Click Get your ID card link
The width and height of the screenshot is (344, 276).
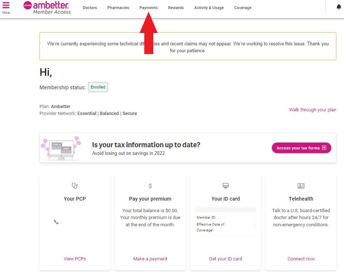(225, 259)
